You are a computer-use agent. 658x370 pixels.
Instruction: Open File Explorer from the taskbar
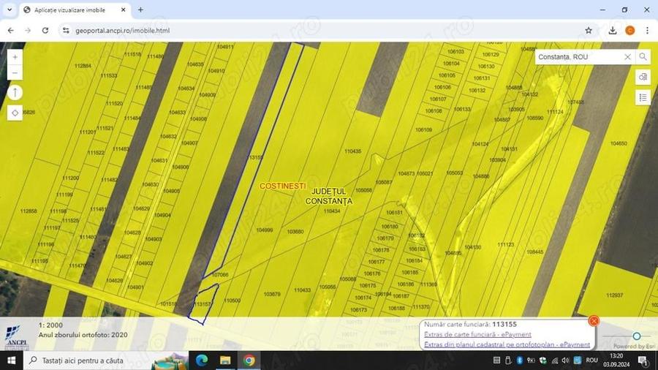225,360
